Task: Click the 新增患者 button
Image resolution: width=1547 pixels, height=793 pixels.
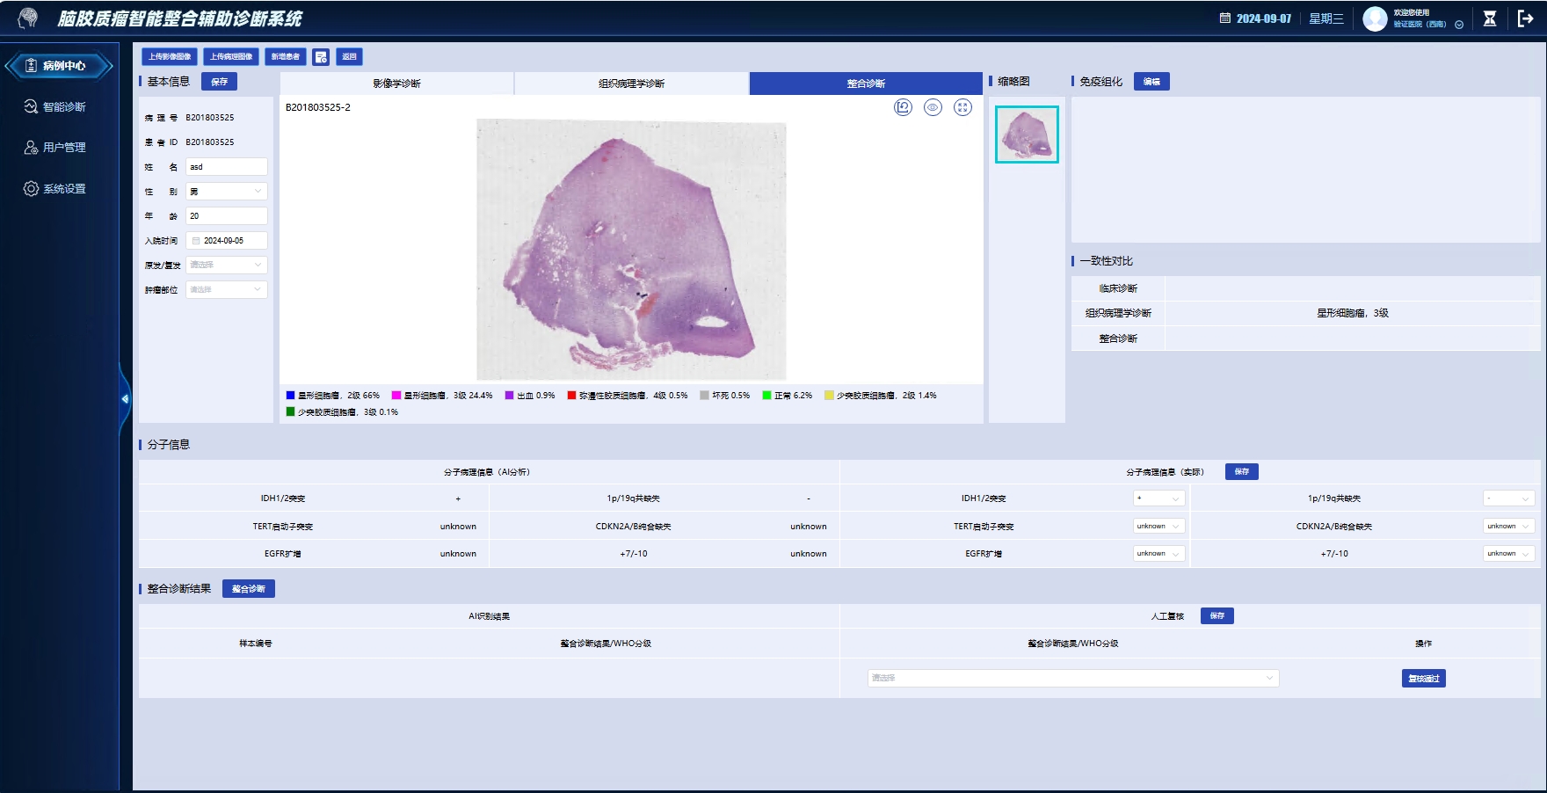Action: pos(286,56)
